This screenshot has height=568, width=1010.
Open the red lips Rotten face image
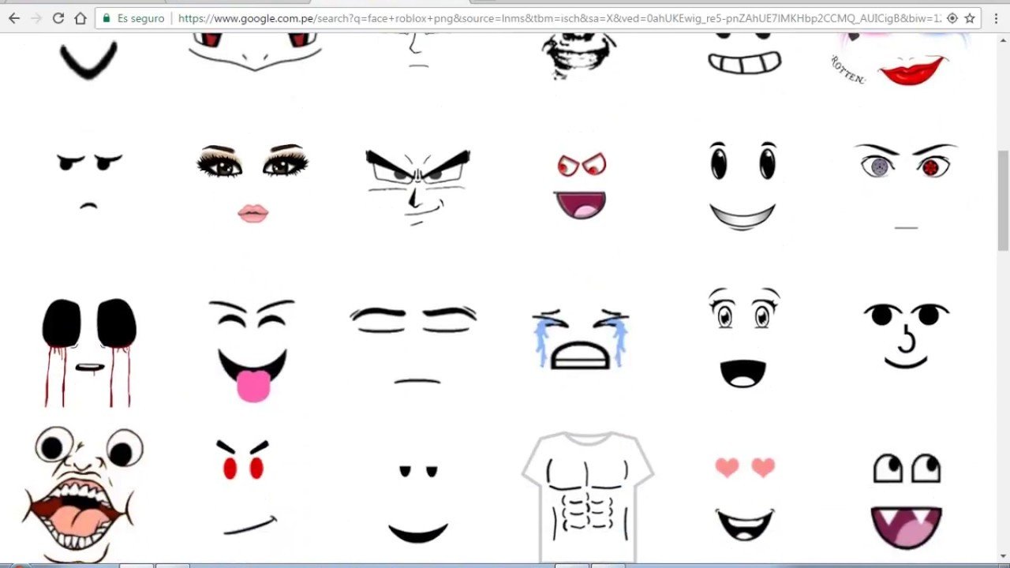click(900, 61)
